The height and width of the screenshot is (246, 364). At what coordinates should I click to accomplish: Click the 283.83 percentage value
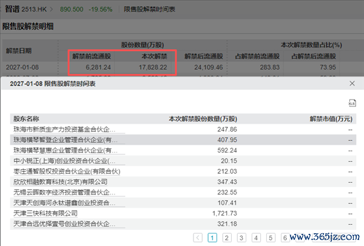click(270, 67)
